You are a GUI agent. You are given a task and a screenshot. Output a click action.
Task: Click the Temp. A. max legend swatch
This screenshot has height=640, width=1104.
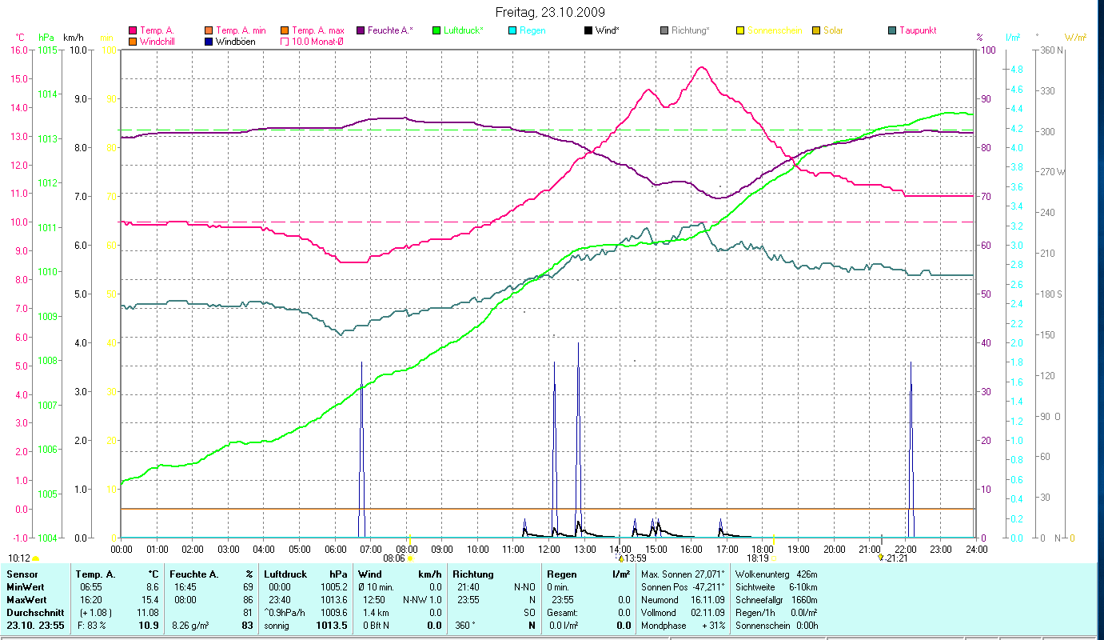click(285, 31)
